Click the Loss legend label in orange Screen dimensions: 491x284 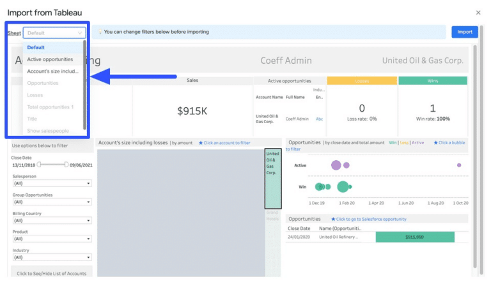pos(404,143)
